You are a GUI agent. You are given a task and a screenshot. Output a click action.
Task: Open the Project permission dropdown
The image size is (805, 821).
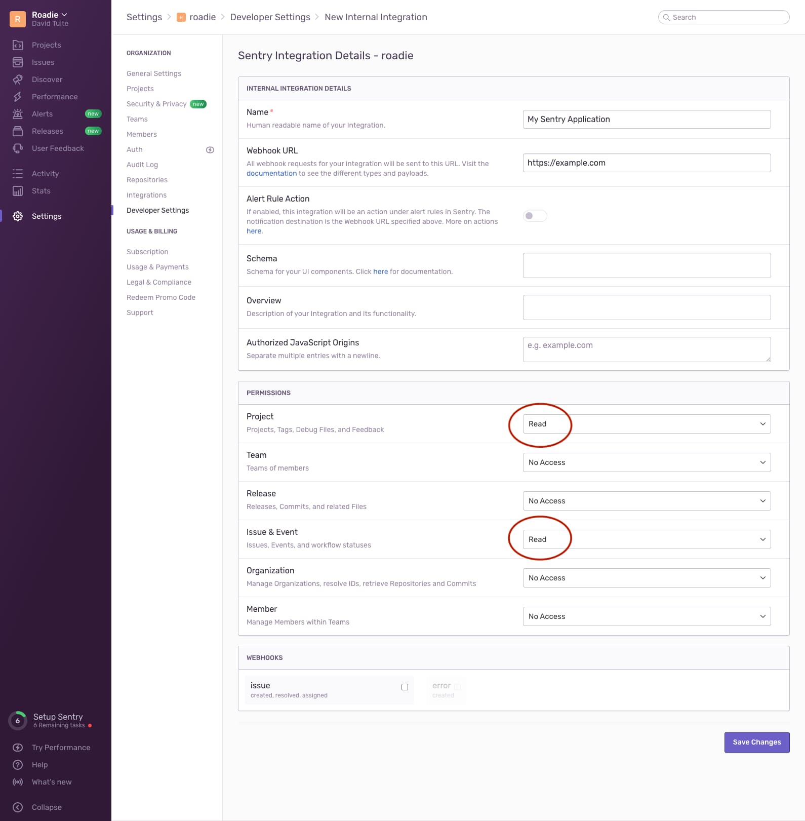click(x=647, y=424)
